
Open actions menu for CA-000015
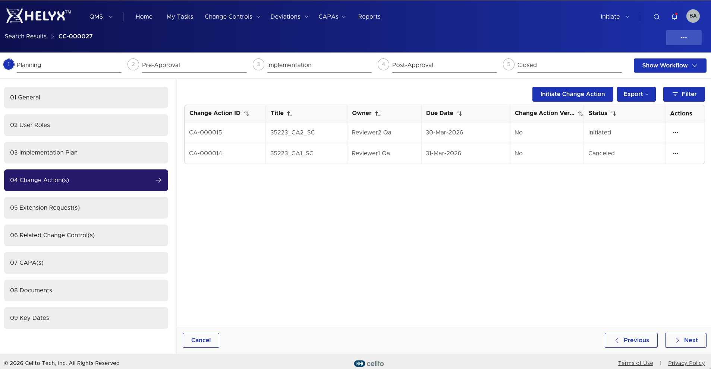point(676,133)
